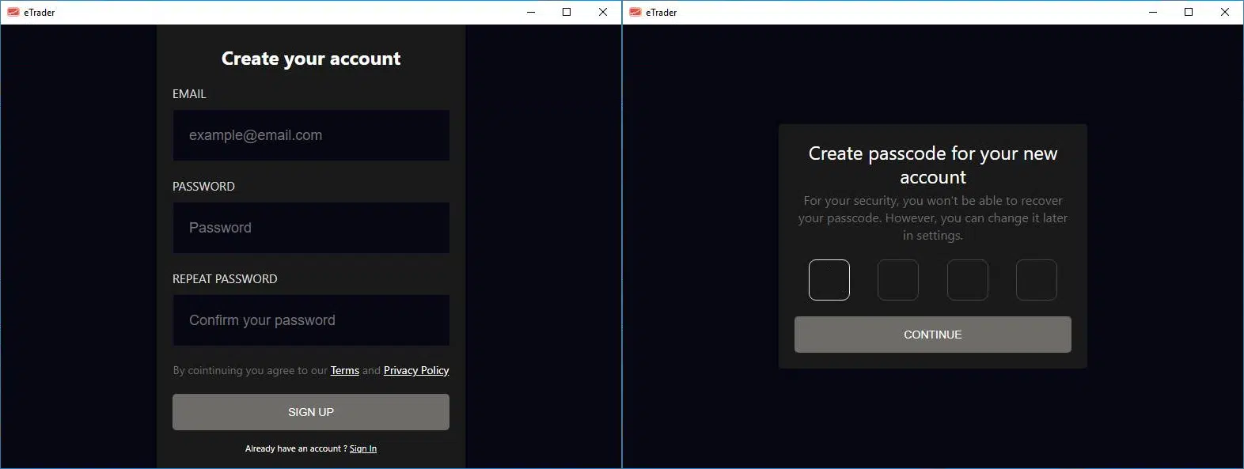Click eTrader logo icon in account creation window
Screen dimensions: 1244x469
[x=13, y=12]
